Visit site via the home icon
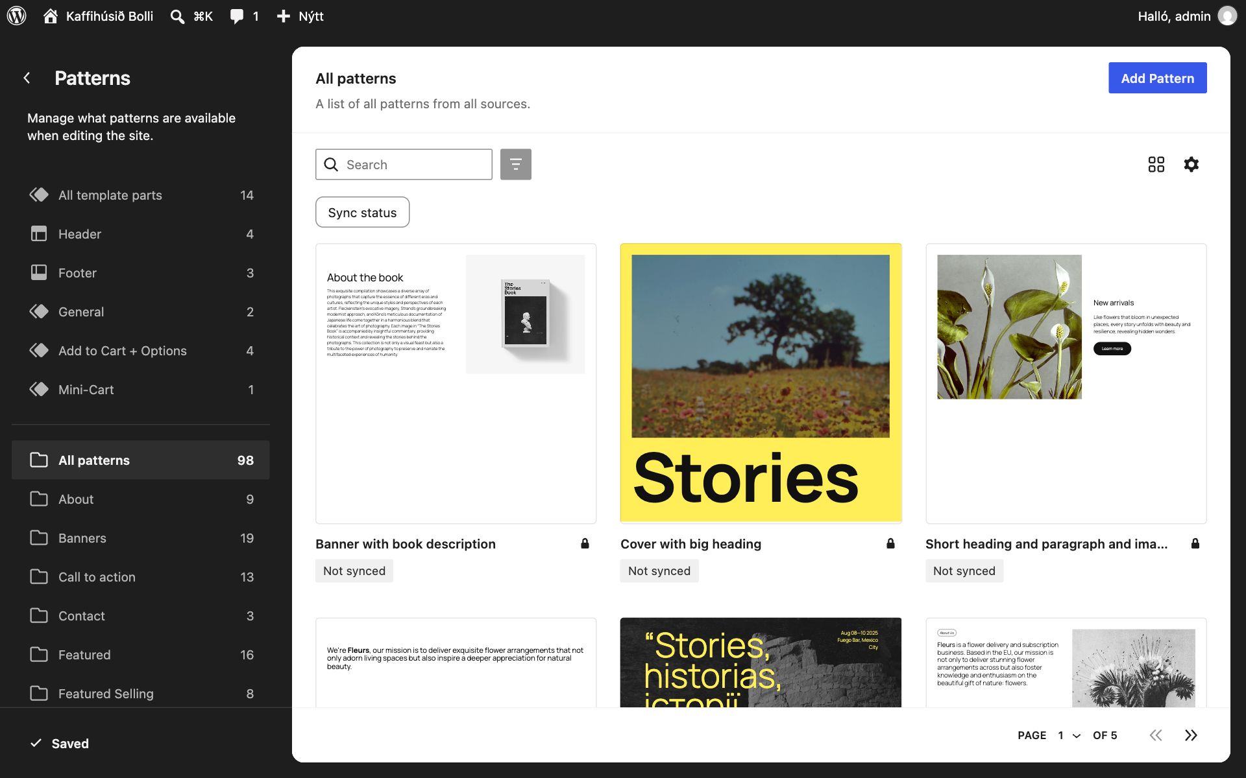1246x778 pixels. pos(51,16)
